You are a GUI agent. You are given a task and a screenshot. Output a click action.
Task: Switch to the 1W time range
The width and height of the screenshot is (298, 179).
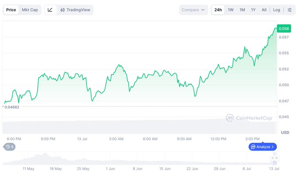click(231, 10)
